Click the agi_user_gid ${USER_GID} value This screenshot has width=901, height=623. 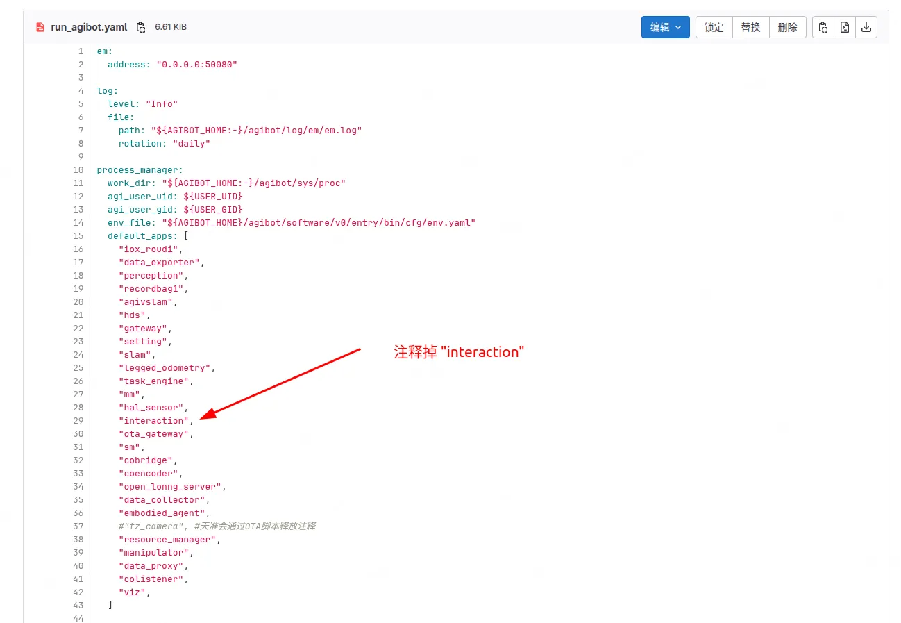(x=213, y=209)
